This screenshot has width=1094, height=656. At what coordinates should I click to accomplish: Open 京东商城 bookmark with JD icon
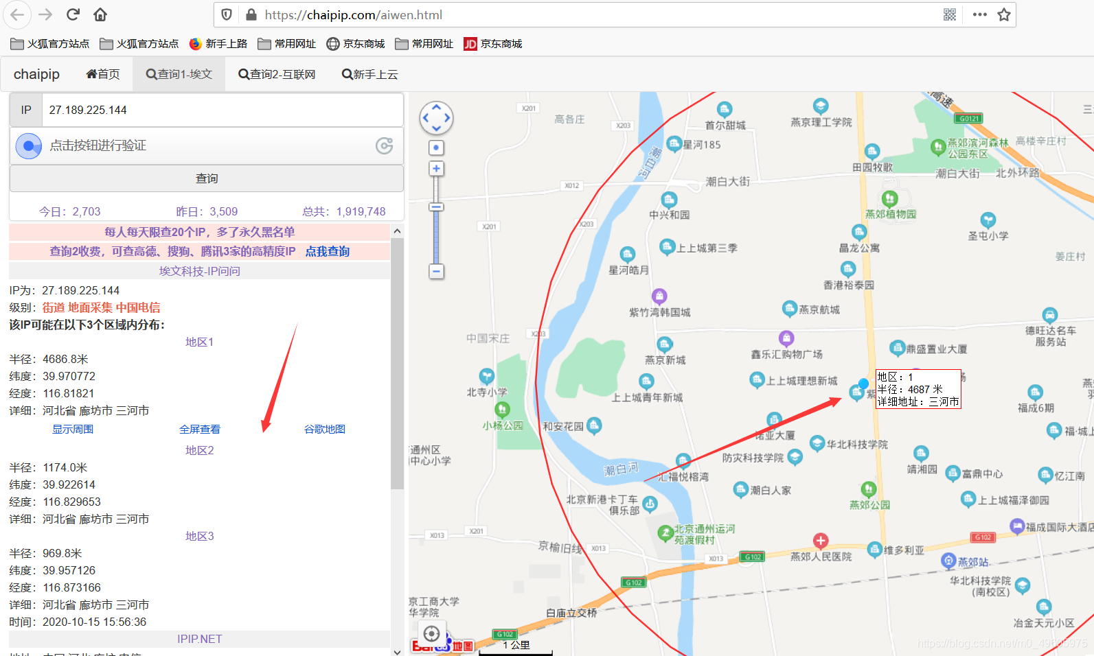click(493, 44)
